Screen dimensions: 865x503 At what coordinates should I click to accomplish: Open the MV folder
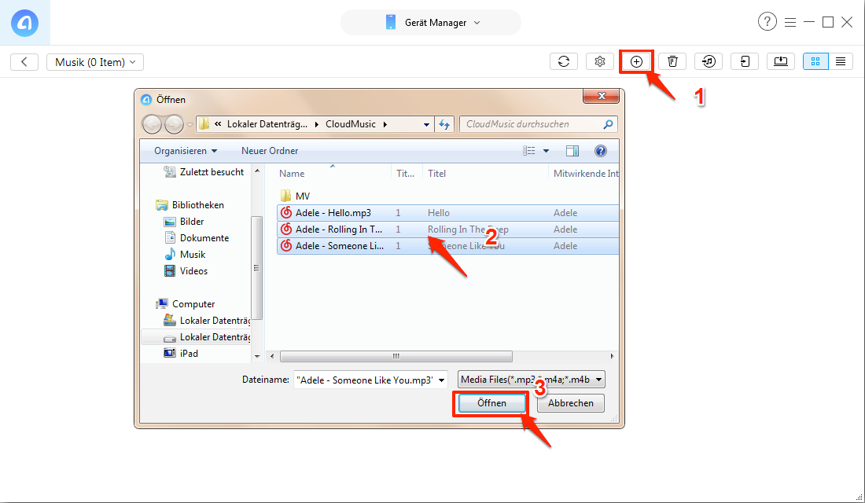click(x=295, y=196)
